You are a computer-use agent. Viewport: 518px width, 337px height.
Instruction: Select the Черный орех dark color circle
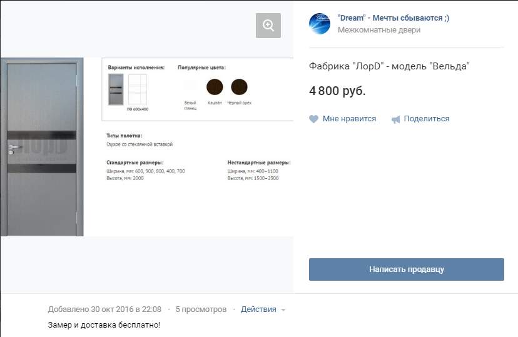[239, 87]
